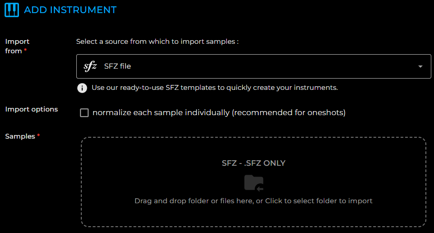Click the sfz logo icon in dropdown
The image size is (434, 233).
[90, 66]
